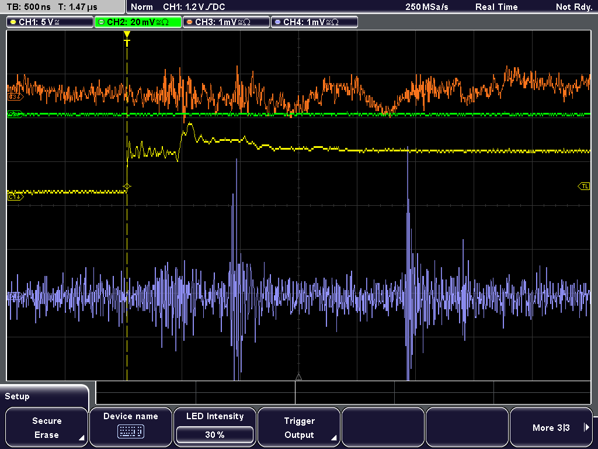Click the memory overview bar below the grid
Screen dimensions: 598x449
point(343,392)
